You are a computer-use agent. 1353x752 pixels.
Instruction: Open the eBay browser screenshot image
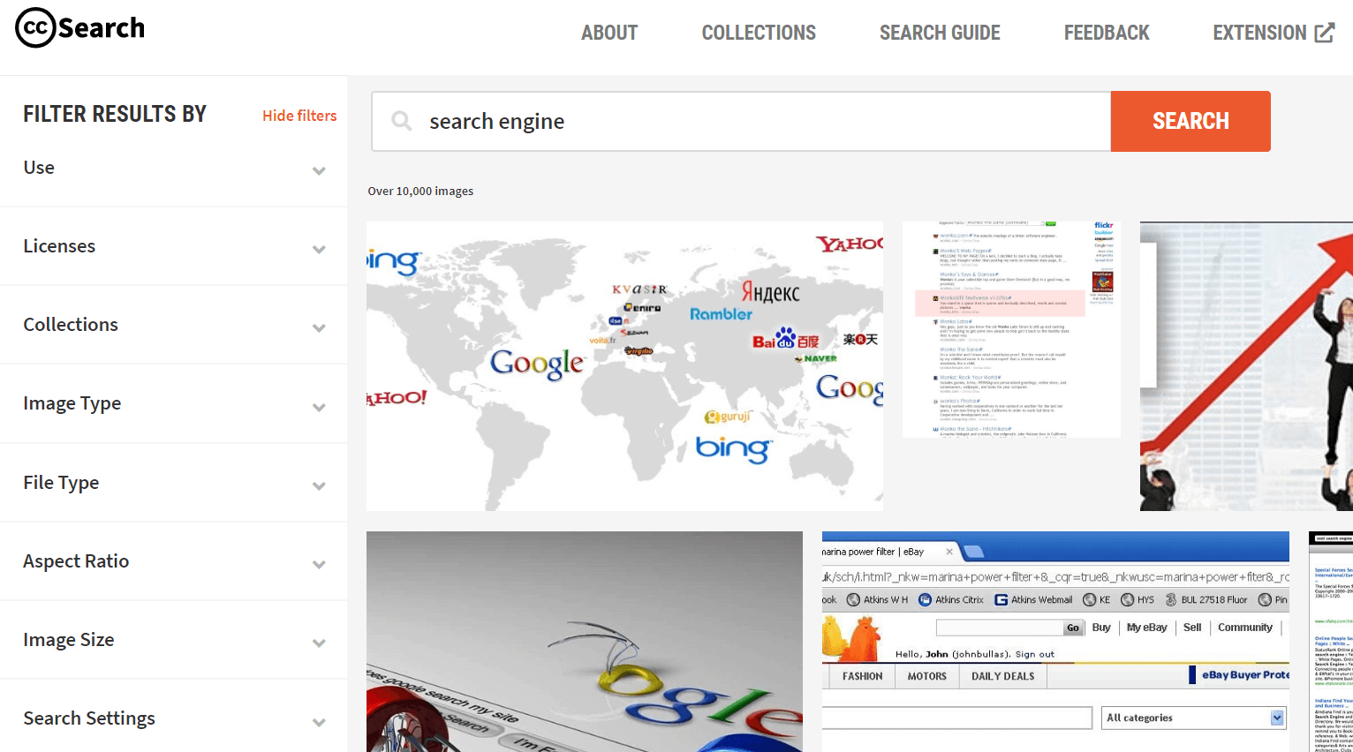pos(1055,642)
